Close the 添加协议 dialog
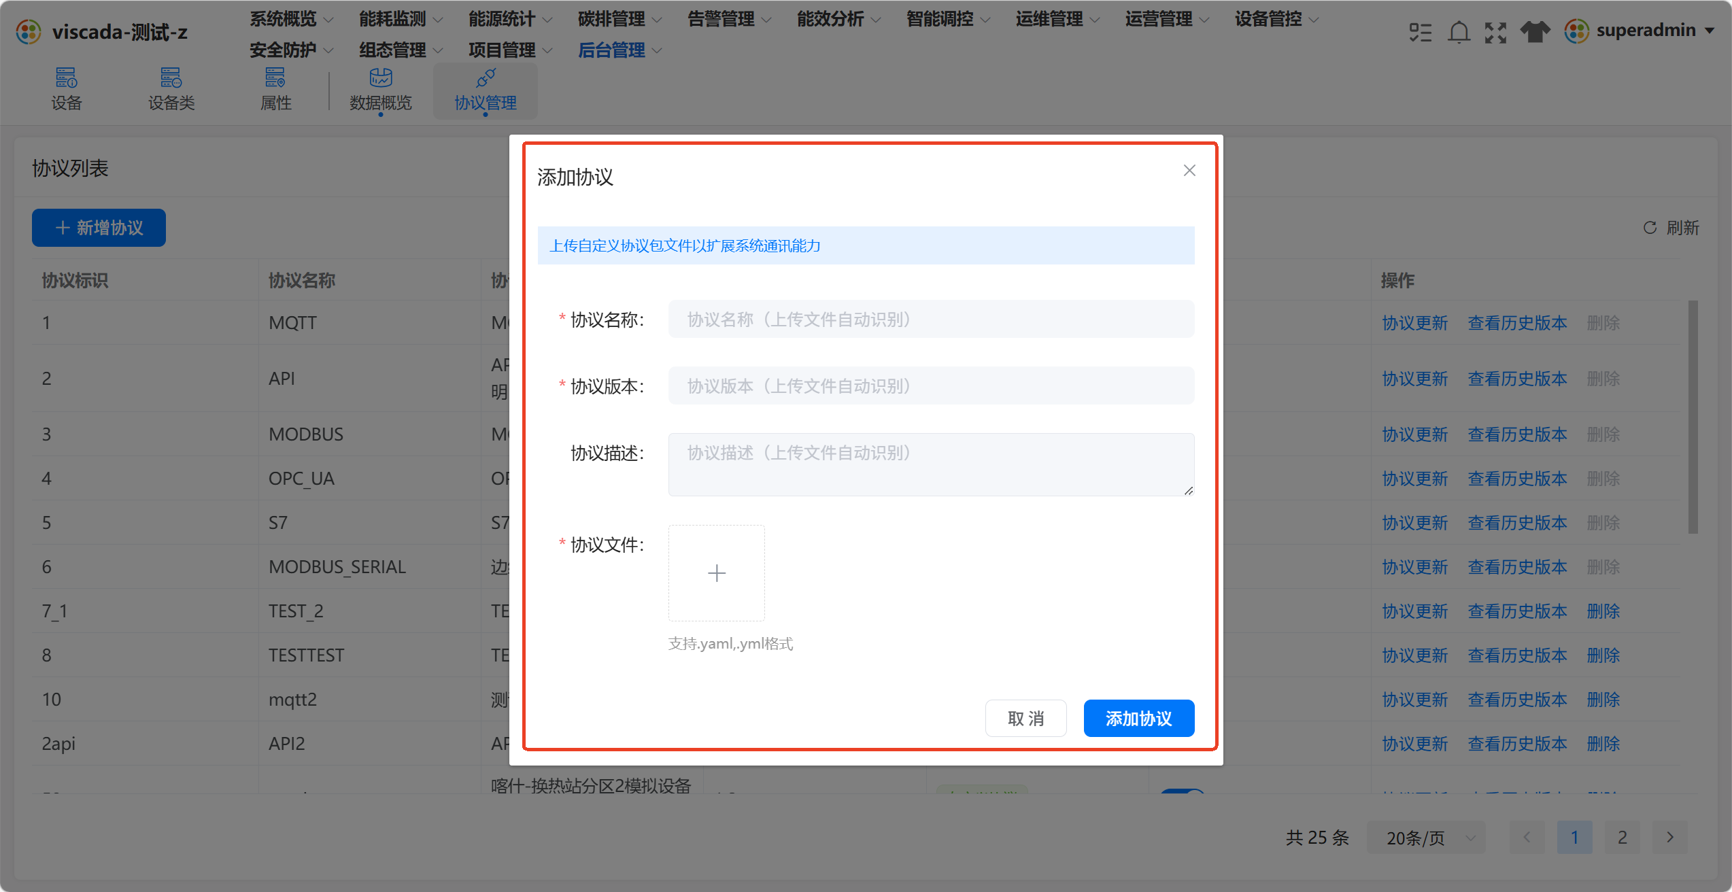1732x892 pixels. [x=1189, y=171]
